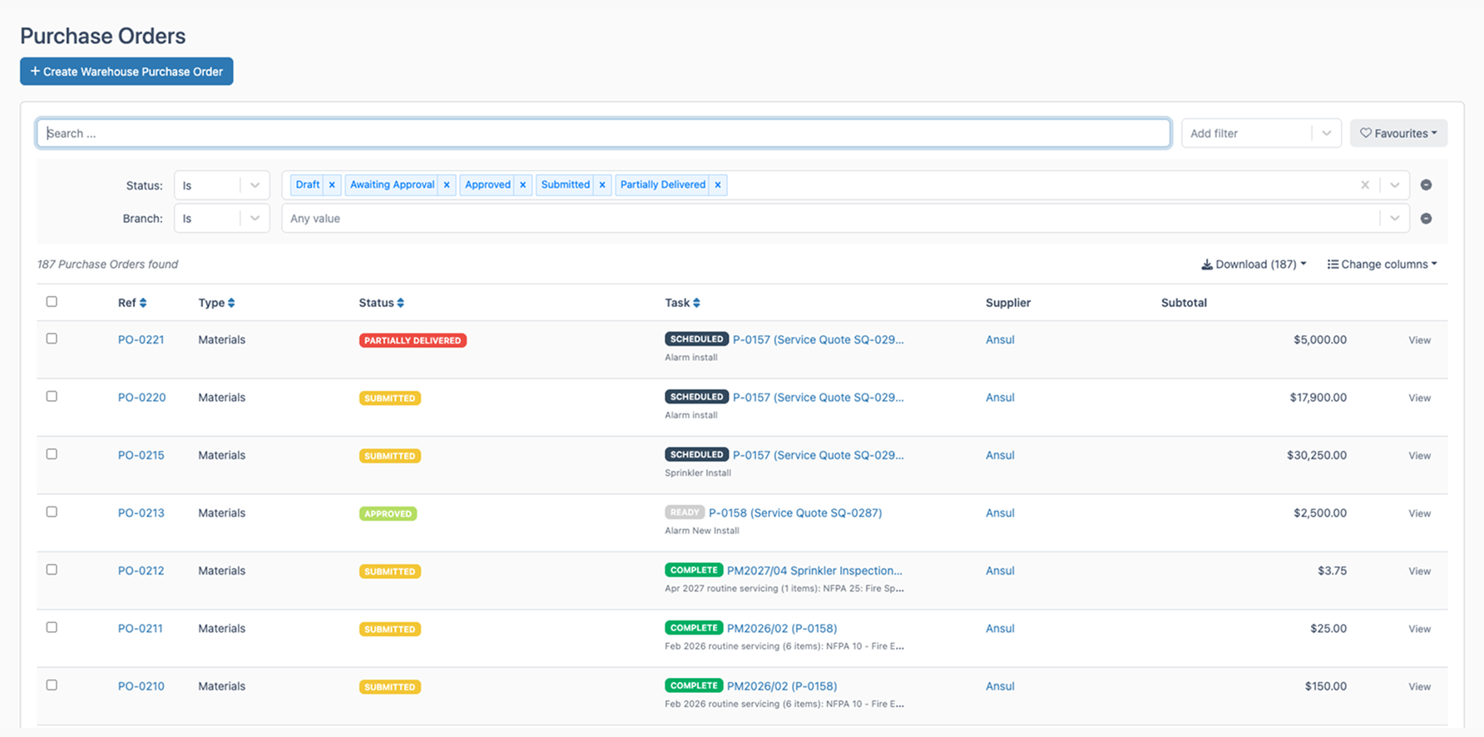The width and height of the screenshot is (1484, 737).
Task: Open purchase order PO-0211
Action: pos(140,629)
